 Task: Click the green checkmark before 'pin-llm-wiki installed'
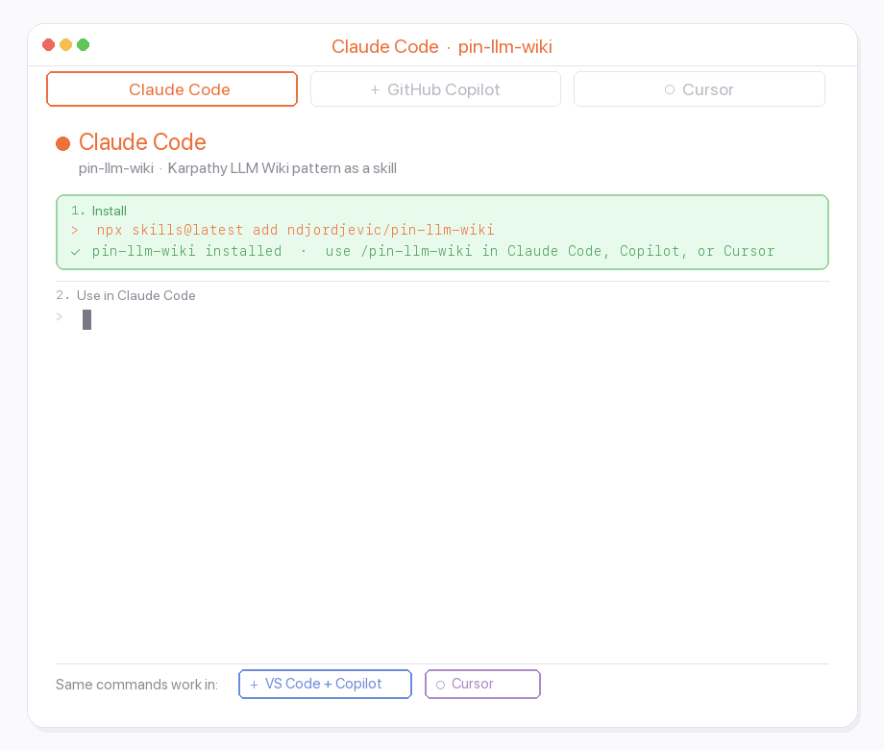[76, 252]
